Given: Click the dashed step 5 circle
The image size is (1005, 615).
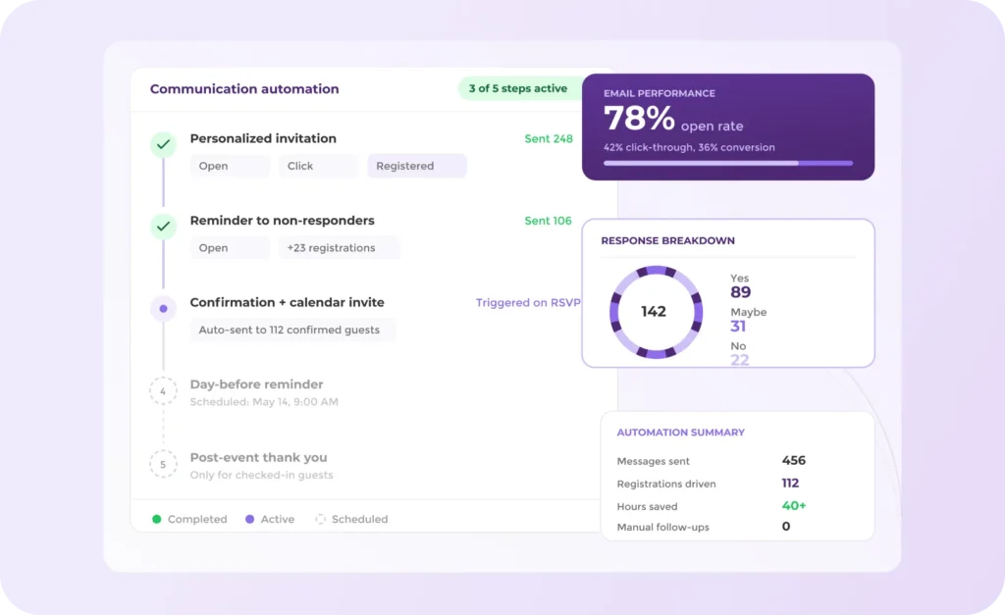Looking at the screenshot, I should (x=163, y=465).
